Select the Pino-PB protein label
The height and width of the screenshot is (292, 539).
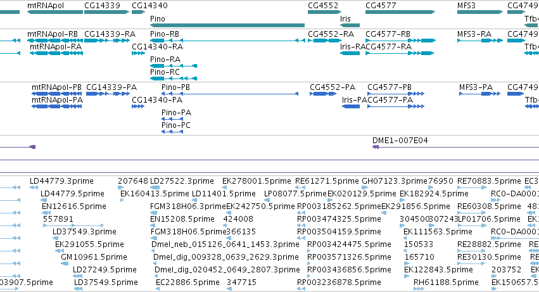pyautogui.click(x=175, y=87)
